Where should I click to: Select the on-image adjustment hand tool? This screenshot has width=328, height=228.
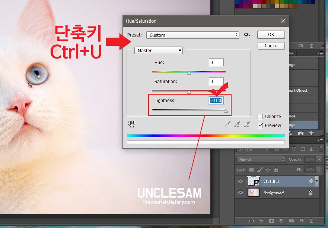(x=131, y=124)
